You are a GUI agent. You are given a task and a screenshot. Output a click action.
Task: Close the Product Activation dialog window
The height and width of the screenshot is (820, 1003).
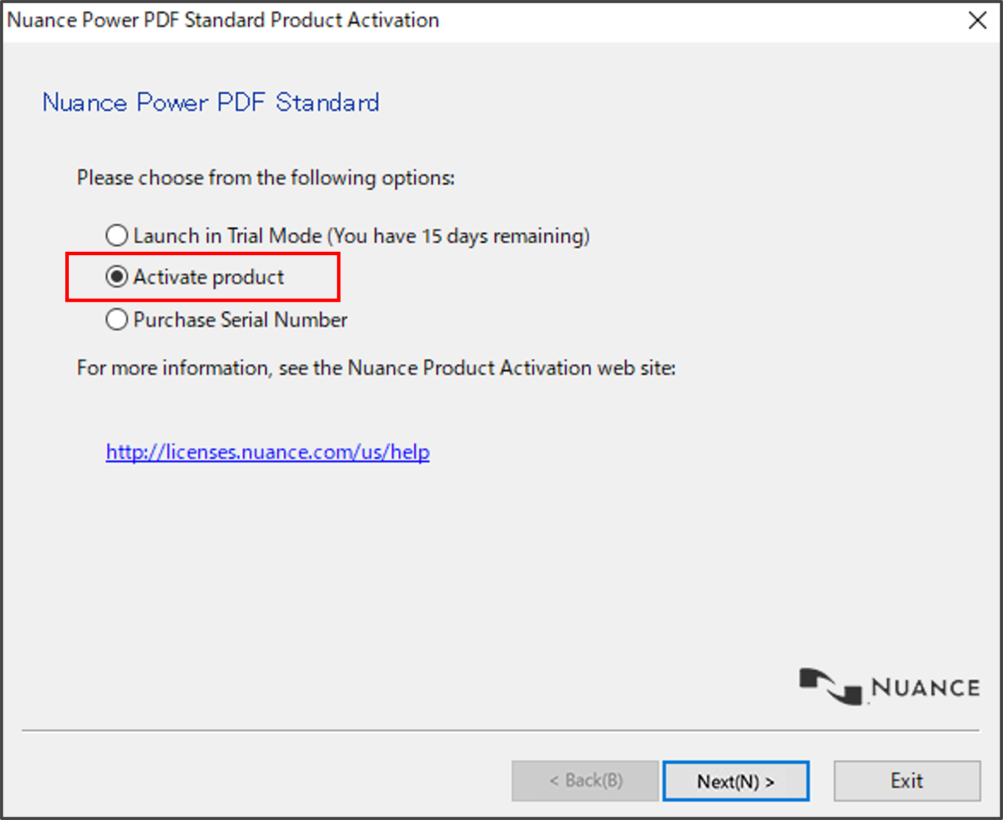point(978,20)
